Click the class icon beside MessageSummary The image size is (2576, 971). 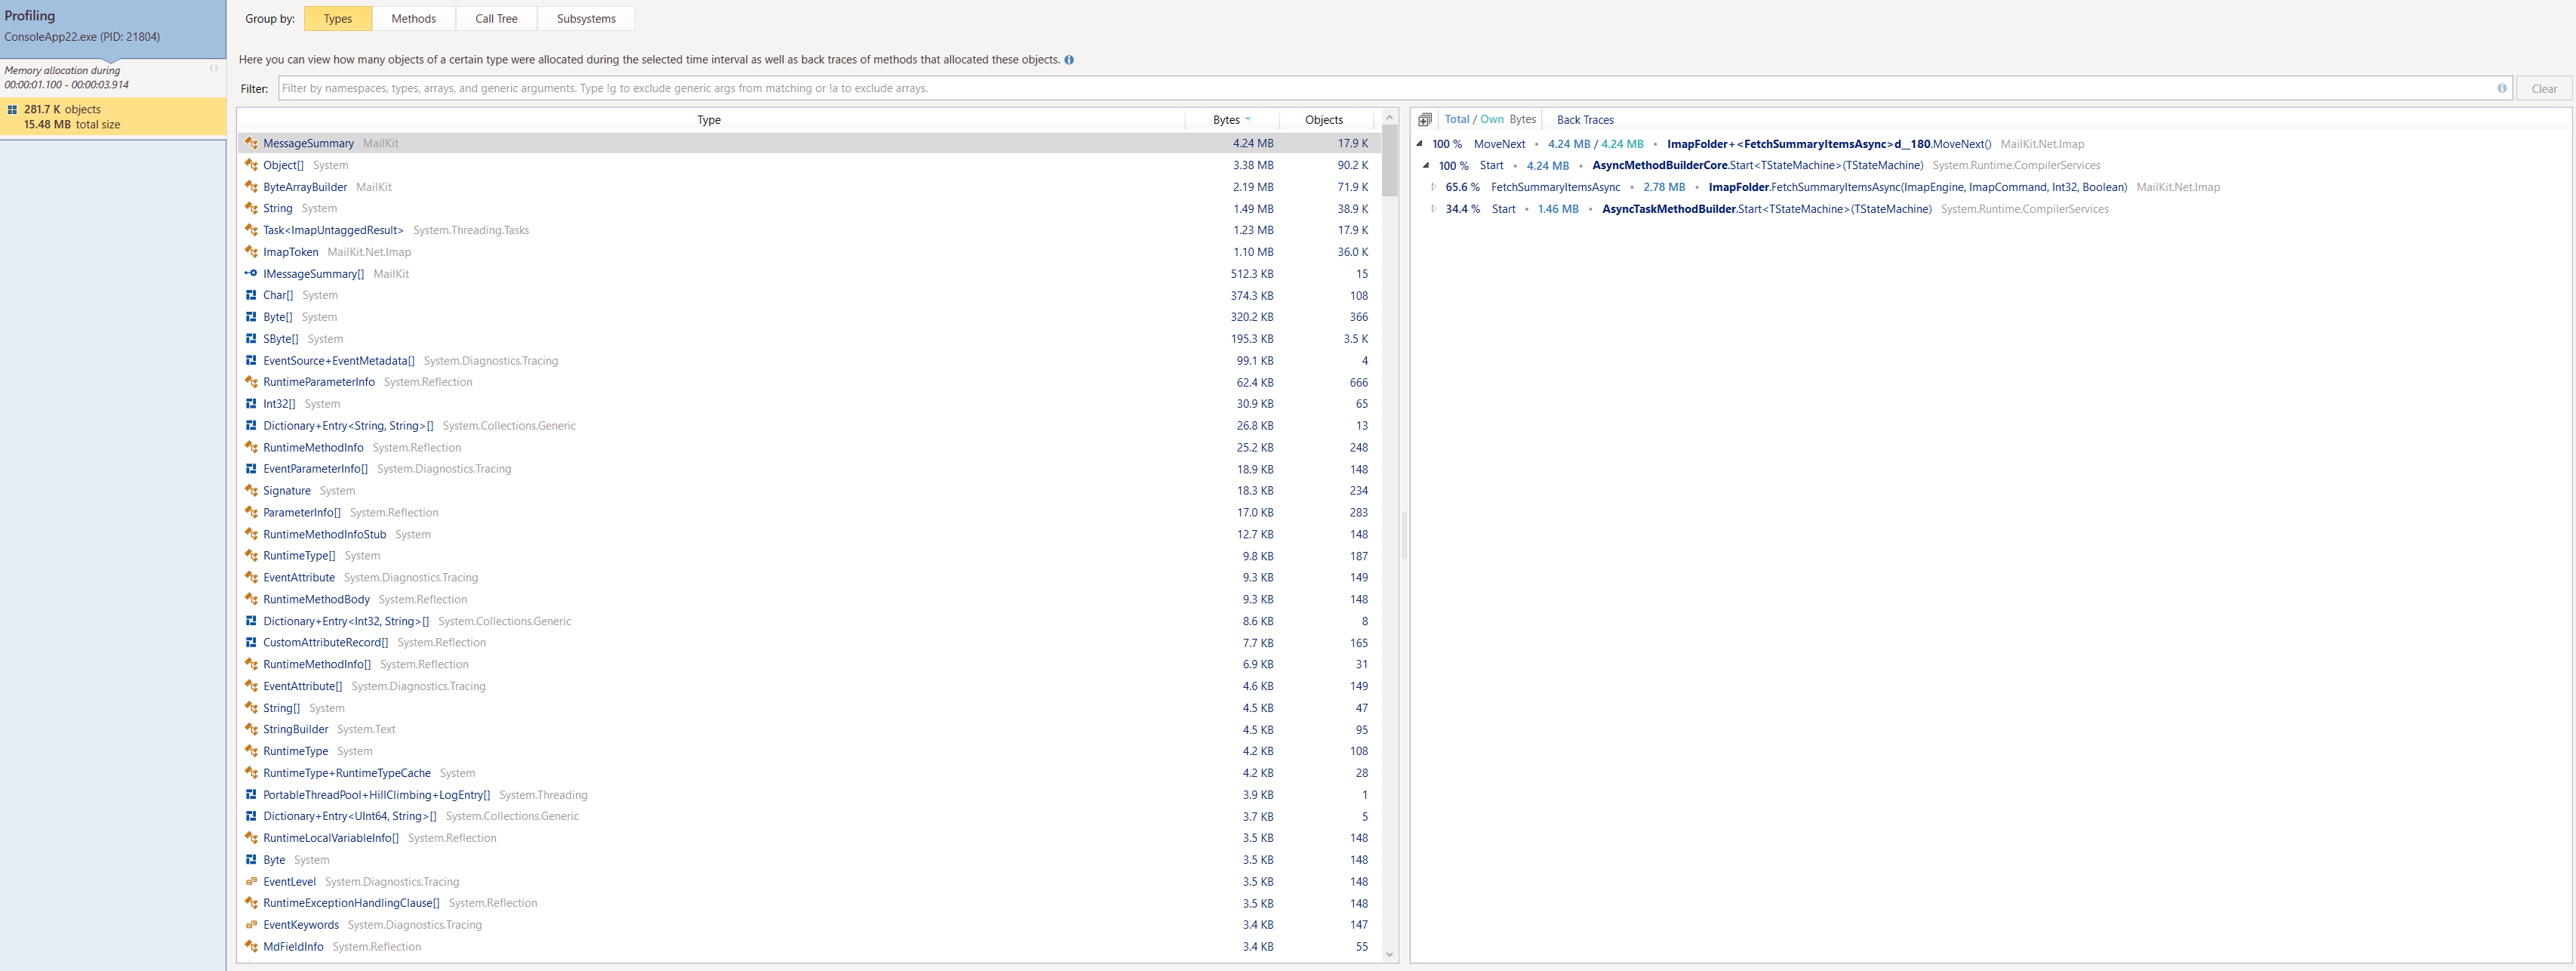251,143
